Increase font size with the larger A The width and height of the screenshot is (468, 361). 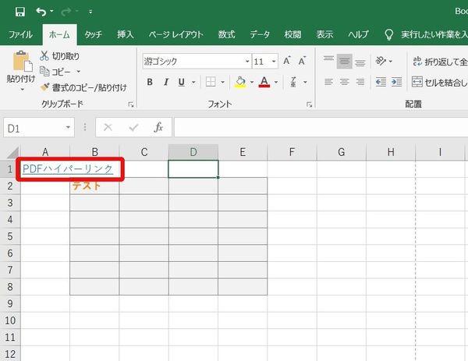[x=287, y=61]
